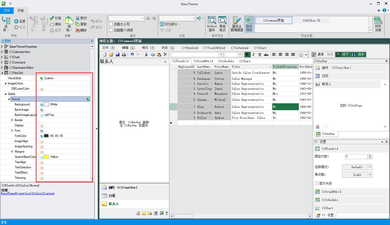The image size is (390, 225).
Task: Open C1Chart settings item
Action: (x=351, y=208)
